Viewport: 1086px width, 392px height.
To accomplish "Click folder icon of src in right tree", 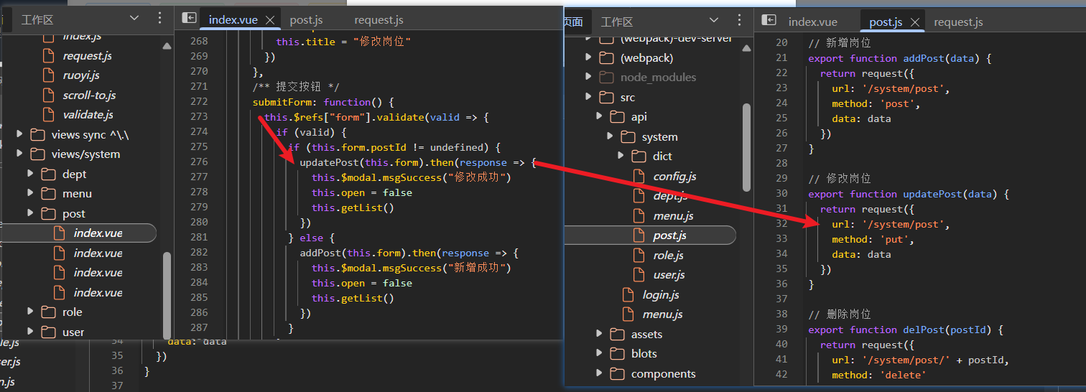I will coord(606,97).
